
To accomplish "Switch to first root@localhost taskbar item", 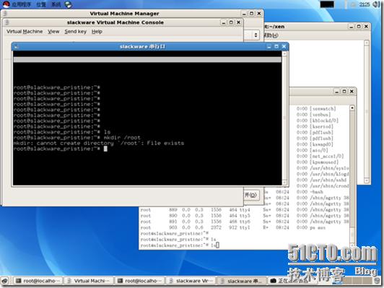I will tap(38, 281).
